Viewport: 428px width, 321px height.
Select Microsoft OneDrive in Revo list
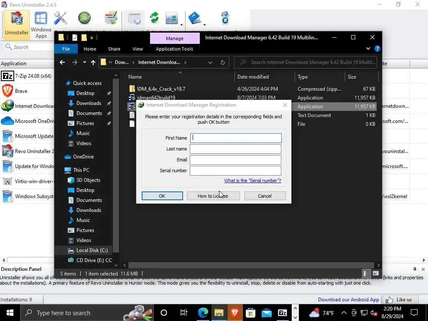(27, 121)
